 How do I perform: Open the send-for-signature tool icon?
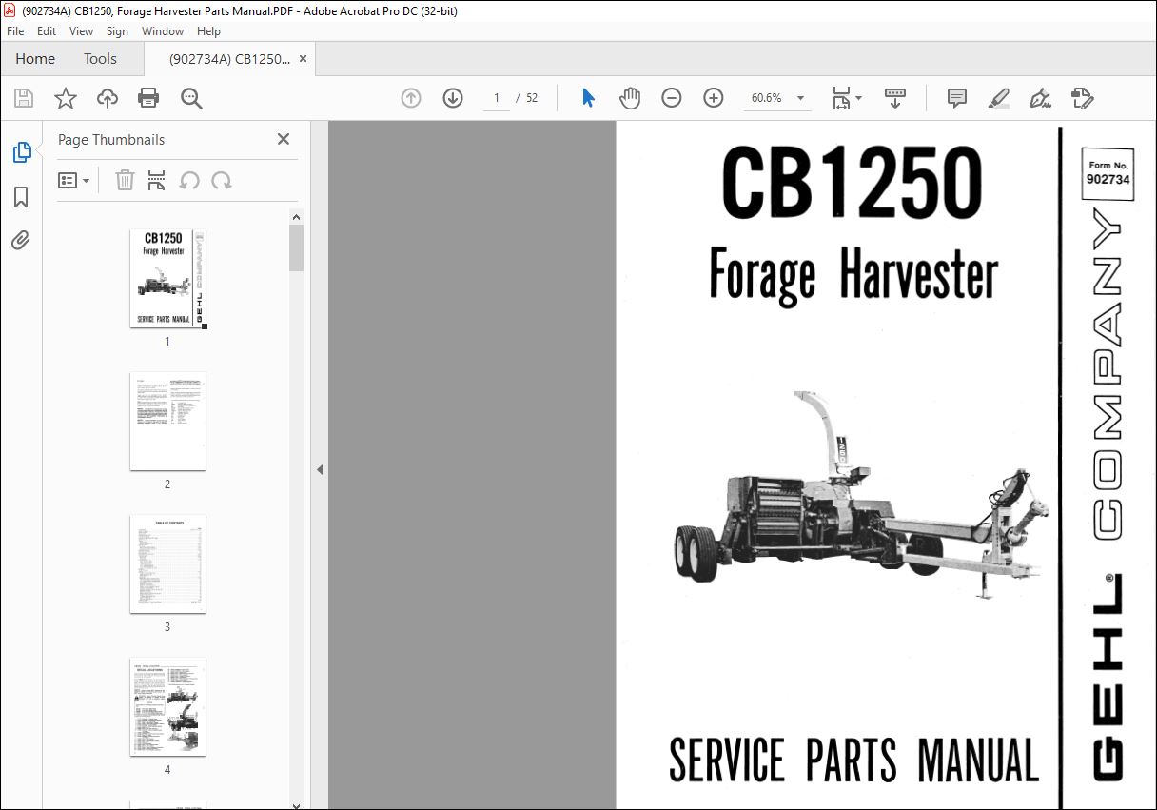tap(1082, 98)
